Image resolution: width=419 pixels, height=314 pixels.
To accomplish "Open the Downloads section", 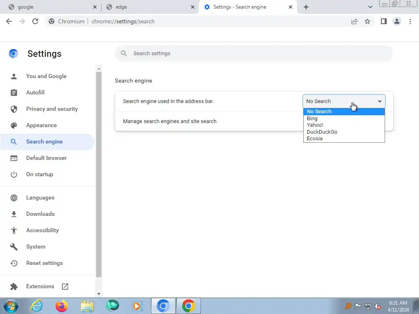I will pos(47,214).
